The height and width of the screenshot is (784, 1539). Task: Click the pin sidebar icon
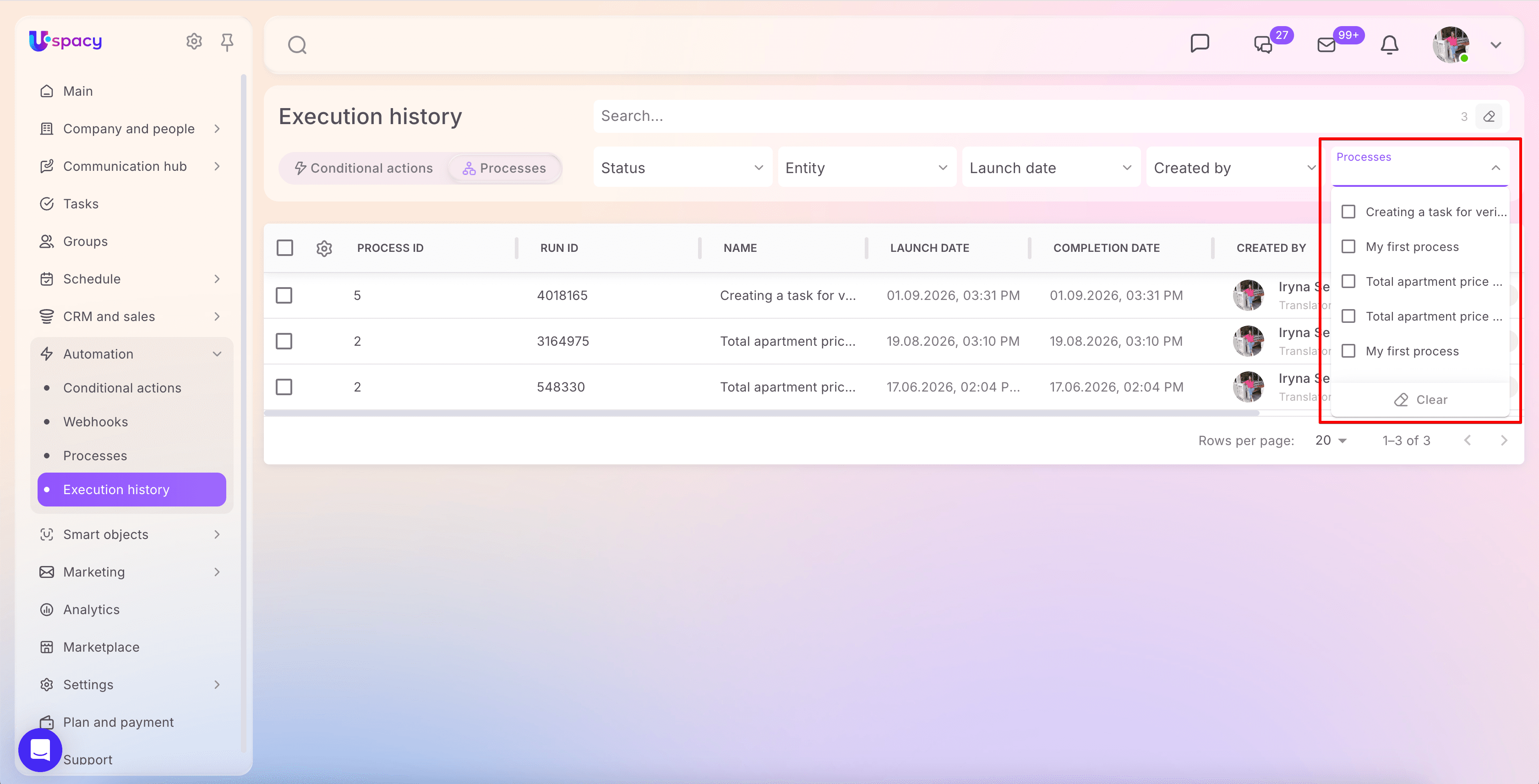click(x=227, y=42)
